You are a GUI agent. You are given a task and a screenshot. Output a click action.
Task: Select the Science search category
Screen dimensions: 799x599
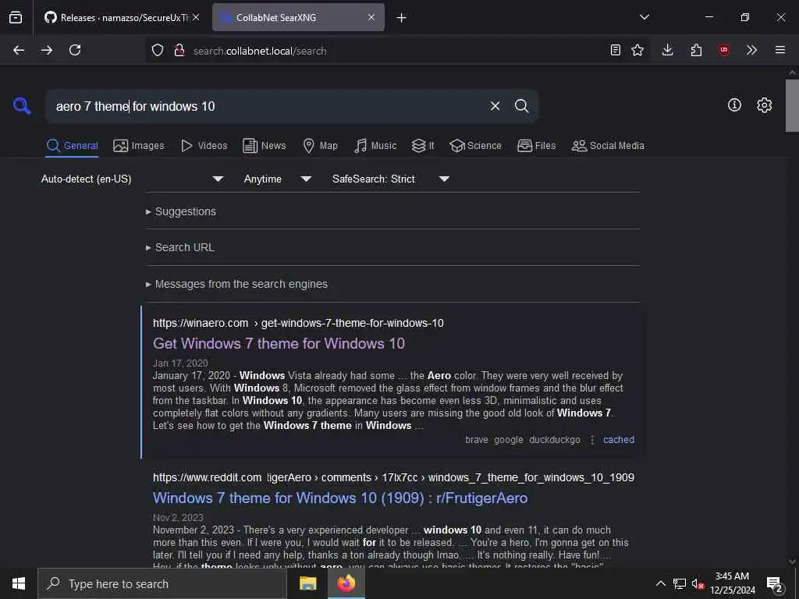tap(475, 146)
